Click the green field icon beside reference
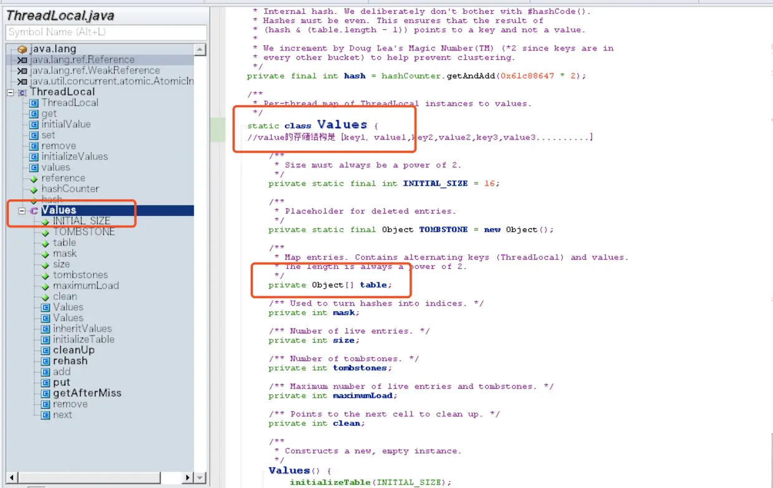The height and width of the screenshot is (488, 773). click(x=34, y=179)
